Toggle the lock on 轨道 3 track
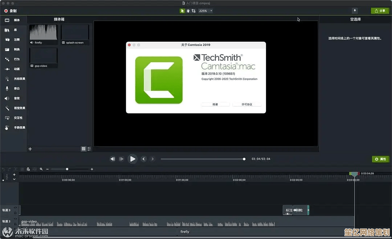The height and width of the screenshot is (239, 392). click(x=15, y=213)
